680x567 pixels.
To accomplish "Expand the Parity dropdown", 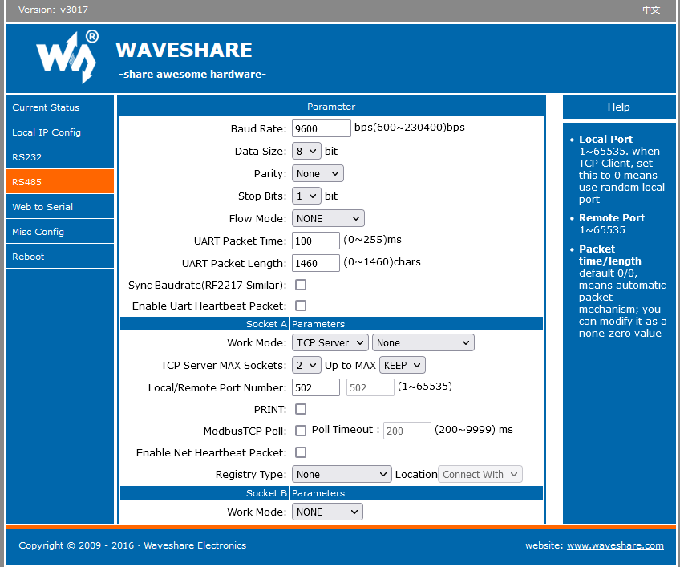I will 318,173.
